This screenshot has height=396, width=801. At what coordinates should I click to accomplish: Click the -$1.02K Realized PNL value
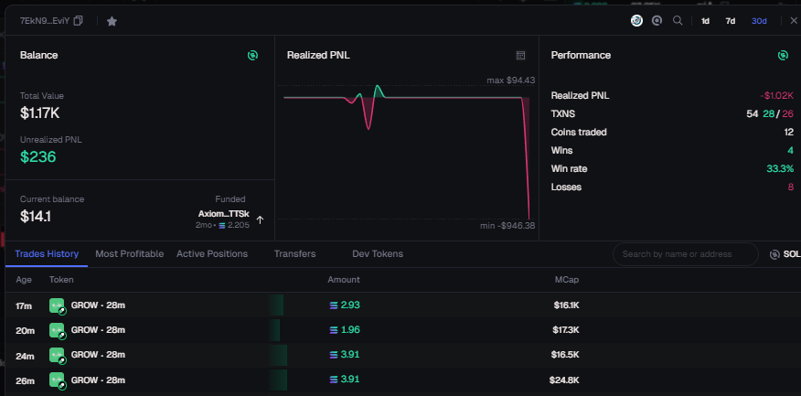coord(776,95)
